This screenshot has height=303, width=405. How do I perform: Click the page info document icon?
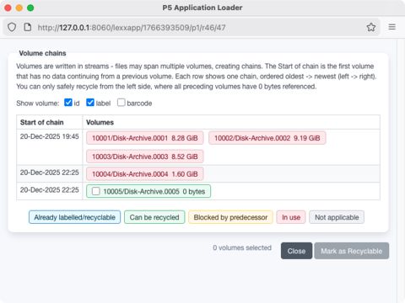pyautogui.click(x=28, y=27)
